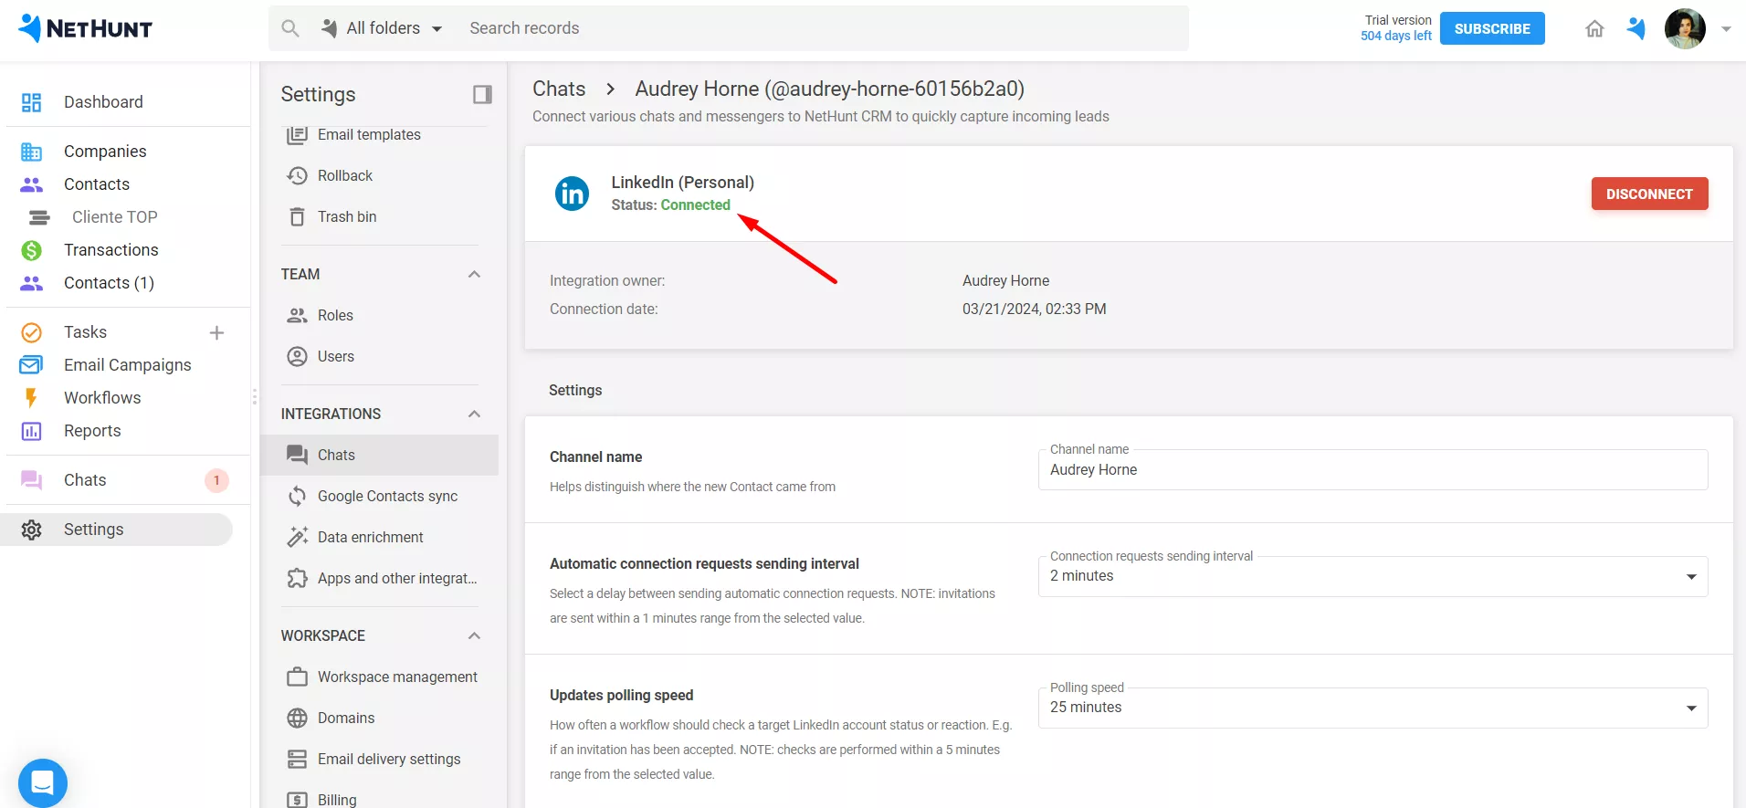
Task: Open the Intercom chat bubble launcher
Action: coord(42,782)
